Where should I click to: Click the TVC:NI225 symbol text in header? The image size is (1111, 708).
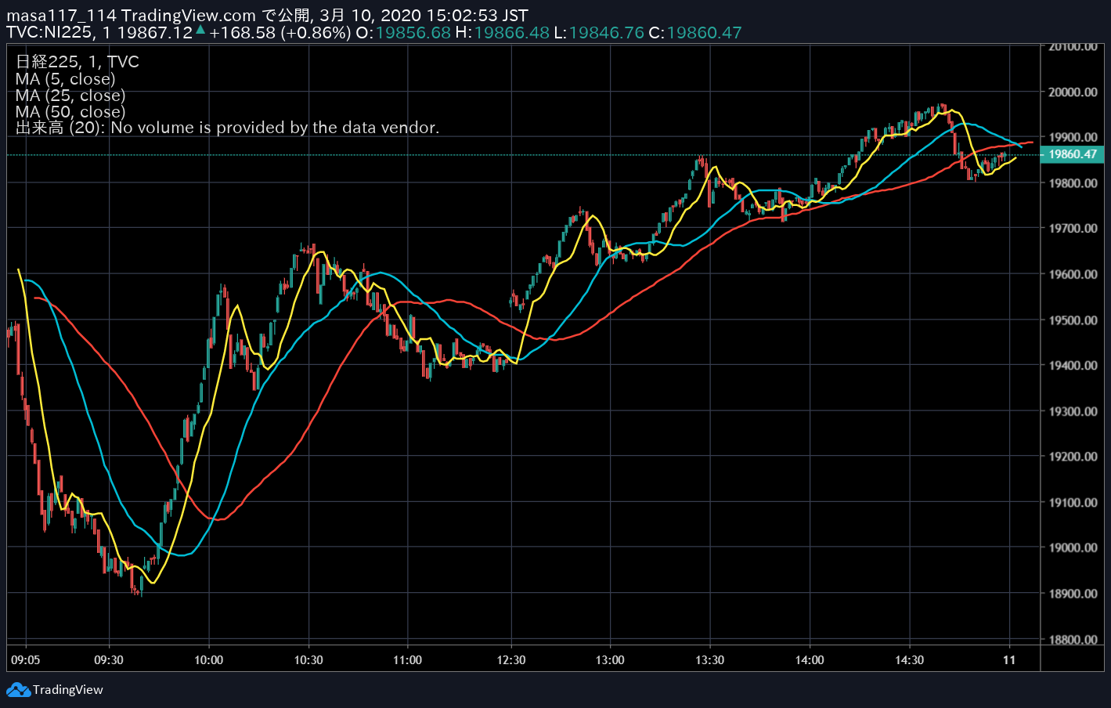[50, 33]
